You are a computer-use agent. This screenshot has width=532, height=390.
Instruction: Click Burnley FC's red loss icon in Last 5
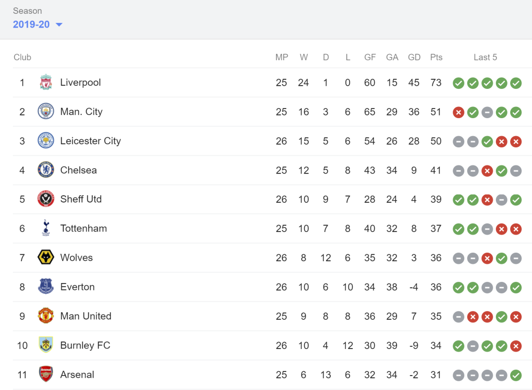[x=516, y=346]
